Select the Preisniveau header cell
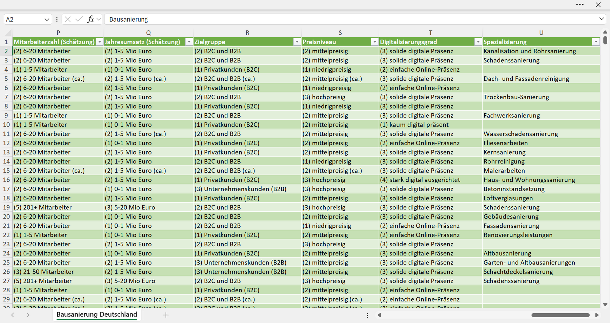610x323 pixels. pyautogui.click(x=340, y=42)
